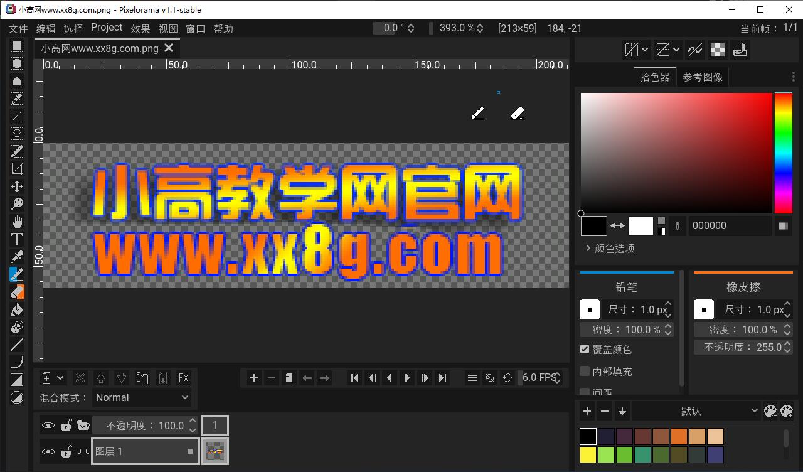Click the clone frame button in timeline

tap(289, 378)
